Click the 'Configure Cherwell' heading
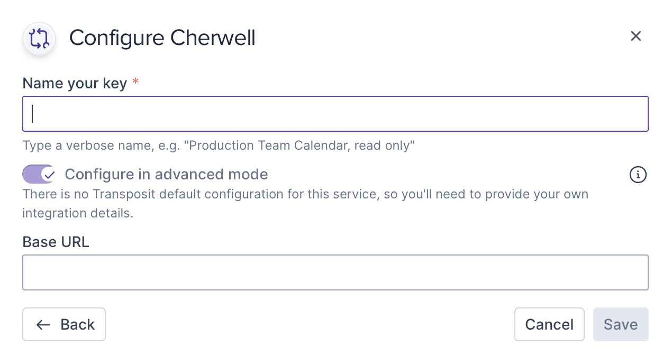The height and width of the screenshot is (364, 672). (x=162, y=38)
